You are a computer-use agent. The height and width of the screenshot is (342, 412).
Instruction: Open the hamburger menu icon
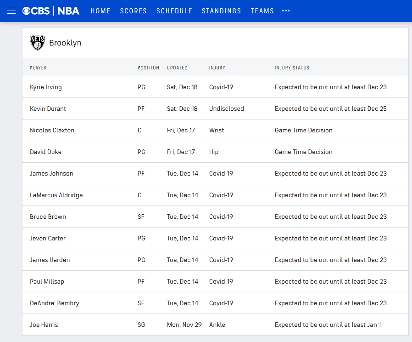coord(11,11)
